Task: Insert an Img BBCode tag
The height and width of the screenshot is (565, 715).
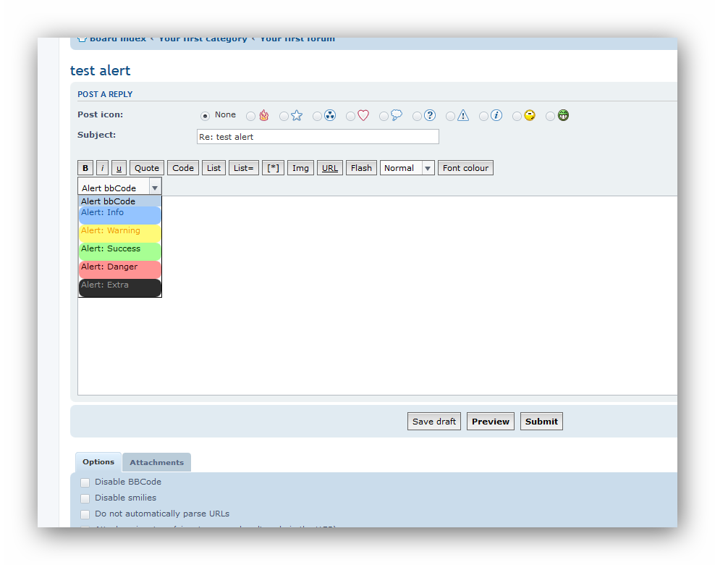Action: [x=300, y=168]
